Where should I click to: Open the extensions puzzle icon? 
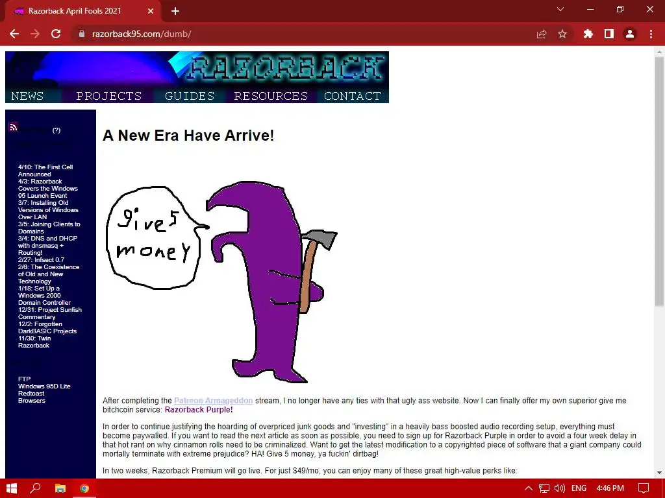pos(588,34)
